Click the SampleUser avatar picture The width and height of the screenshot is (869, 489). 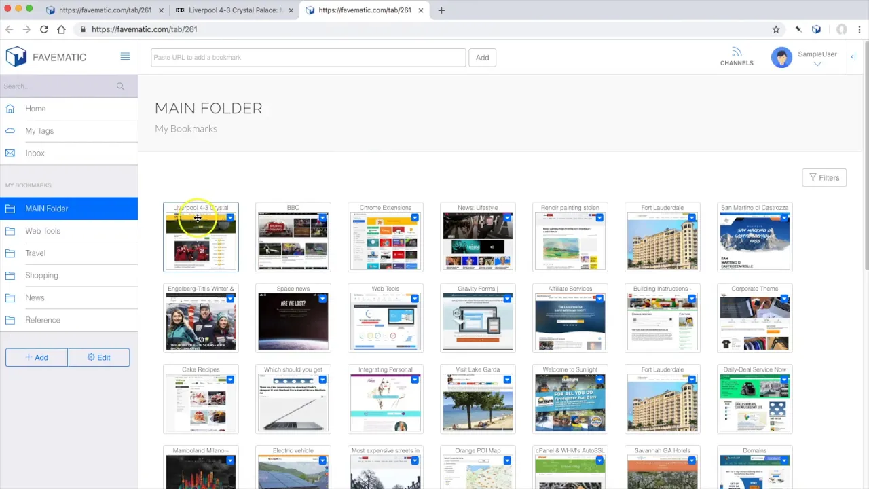781,57
